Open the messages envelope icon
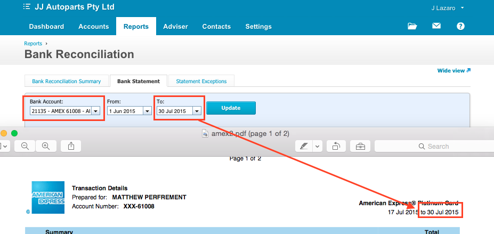Image resolution: width=494 pixels, height=234 pixels. coord(436,26)
